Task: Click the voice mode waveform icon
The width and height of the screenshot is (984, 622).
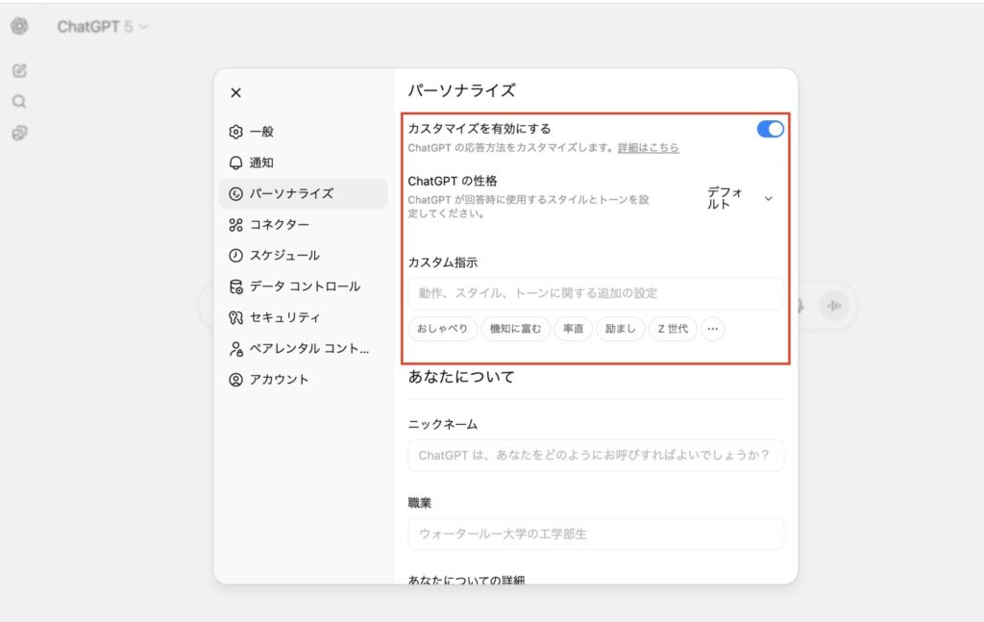Action: click(x=834, y=306)
